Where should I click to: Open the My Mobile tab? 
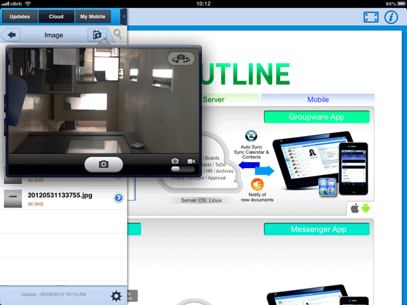click(x=94, y=16)
